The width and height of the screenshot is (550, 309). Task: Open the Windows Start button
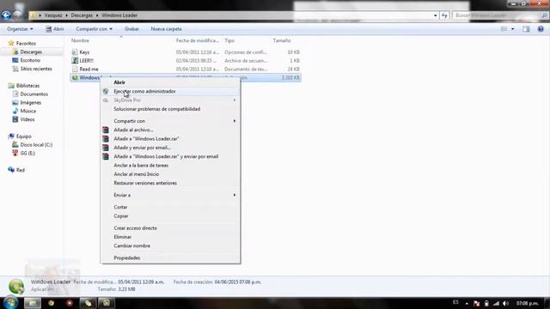[10, 303]
